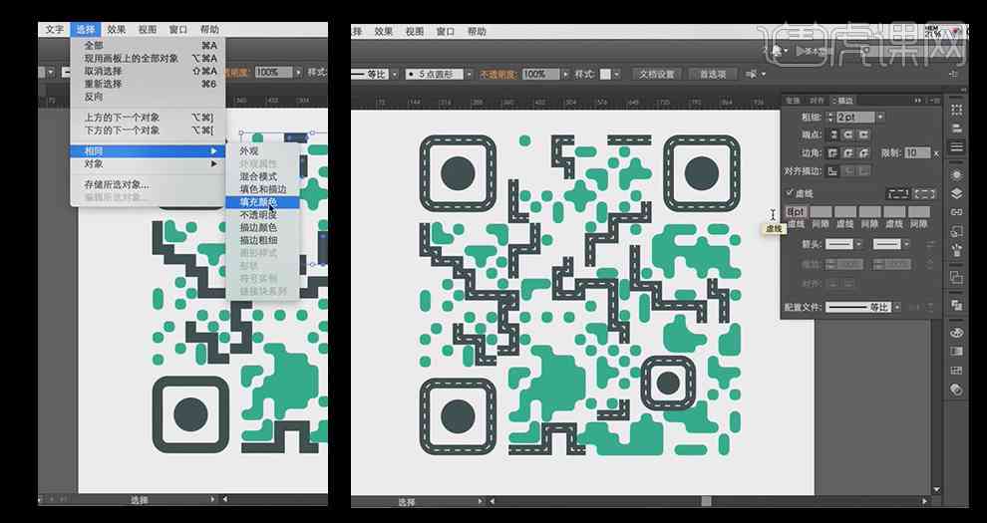Viewport: 987px width, 523px height.
Task: Choose 填充颜色 in the 相同 submenu
Action: click(x=262, y=202)
